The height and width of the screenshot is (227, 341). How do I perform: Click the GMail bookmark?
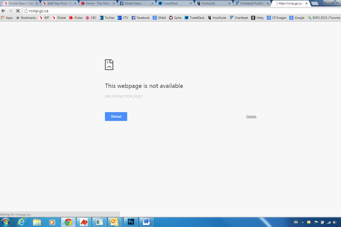159,17
